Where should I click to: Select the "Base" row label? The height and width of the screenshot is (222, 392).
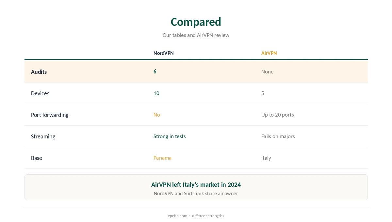(x=37, y=158)
